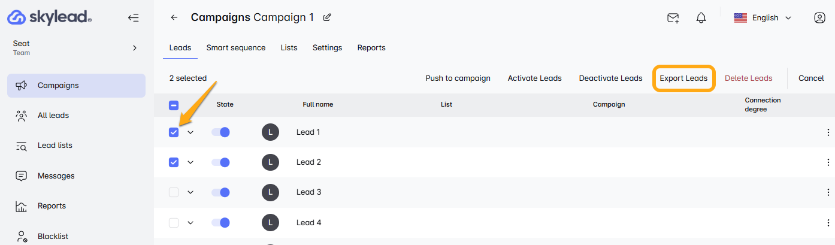This screenshot has width=835, height=245.
Task: Open three-dot menu for Lead 1
Action: point(828,132)
